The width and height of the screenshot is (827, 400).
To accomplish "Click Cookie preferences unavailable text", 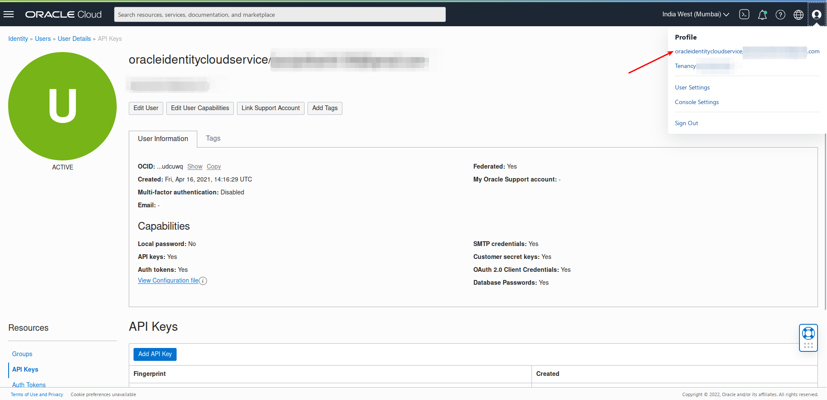I will click(103, 395).
